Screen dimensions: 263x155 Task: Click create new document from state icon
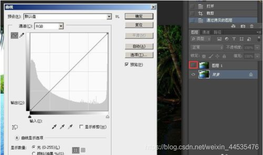click(x=233, y=26)
